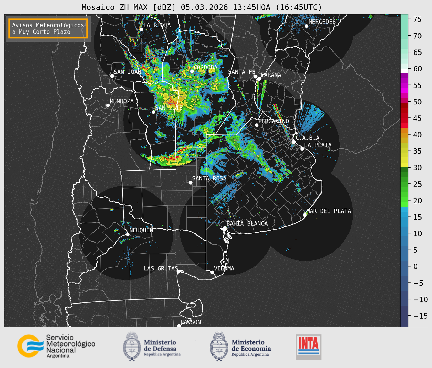Select the San Juan marker dot
Screen dimensions: 432x368
(x=112, y=76)
